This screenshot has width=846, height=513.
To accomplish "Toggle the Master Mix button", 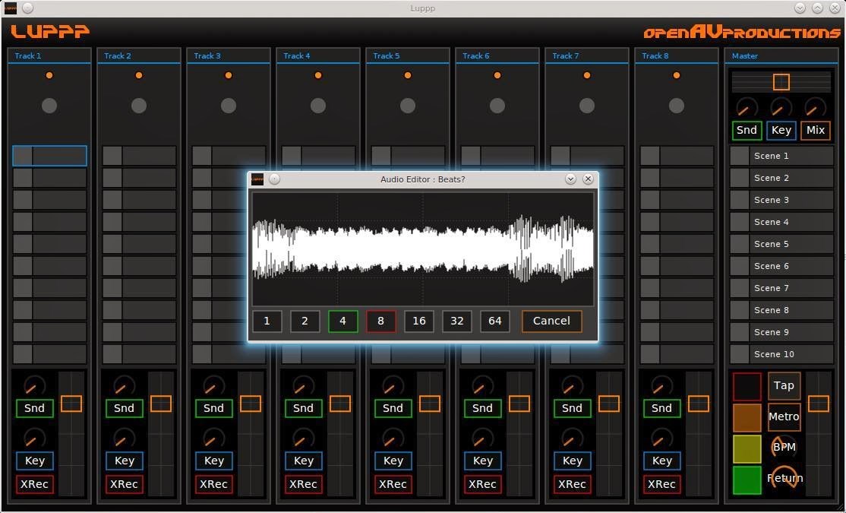I will [816, 130].
